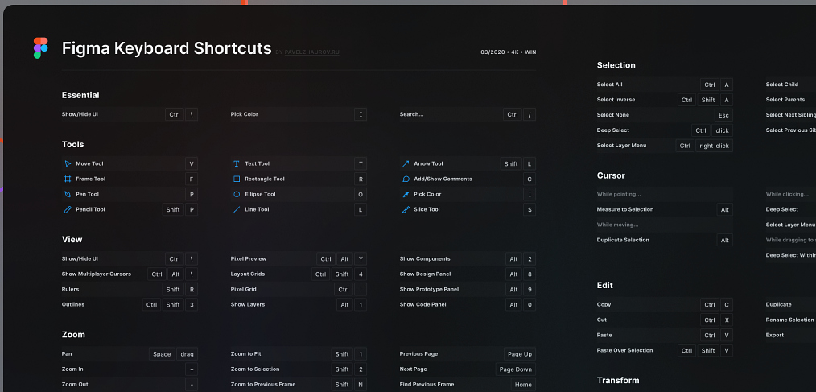Click the 03/2020 • 4K • WIN label
This screenshot has height=392, width=816.
click(x=509, y=52)
